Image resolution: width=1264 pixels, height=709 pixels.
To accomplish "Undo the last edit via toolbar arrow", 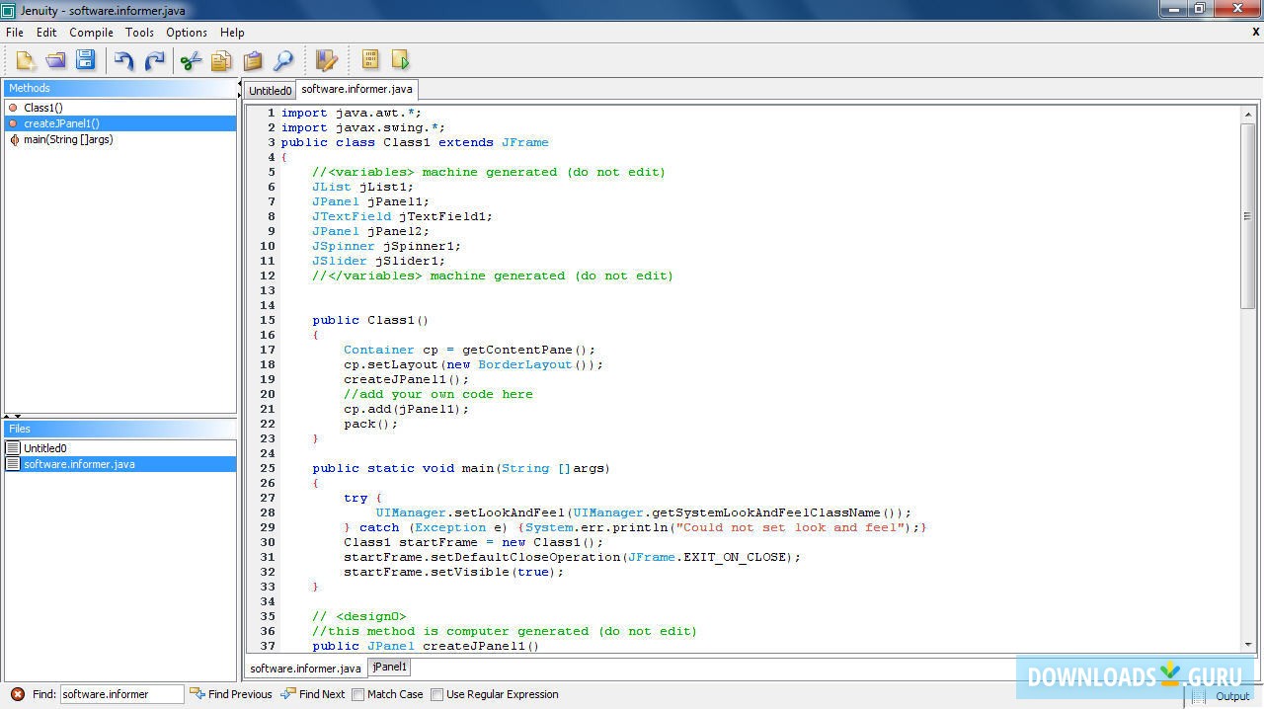I will click(x=123, y=61).
